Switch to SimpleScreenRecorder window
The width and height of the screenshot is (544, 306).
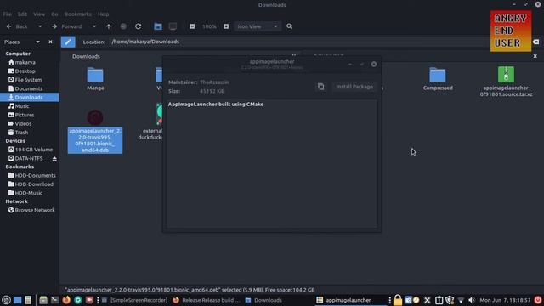click(x=135, y=300)
